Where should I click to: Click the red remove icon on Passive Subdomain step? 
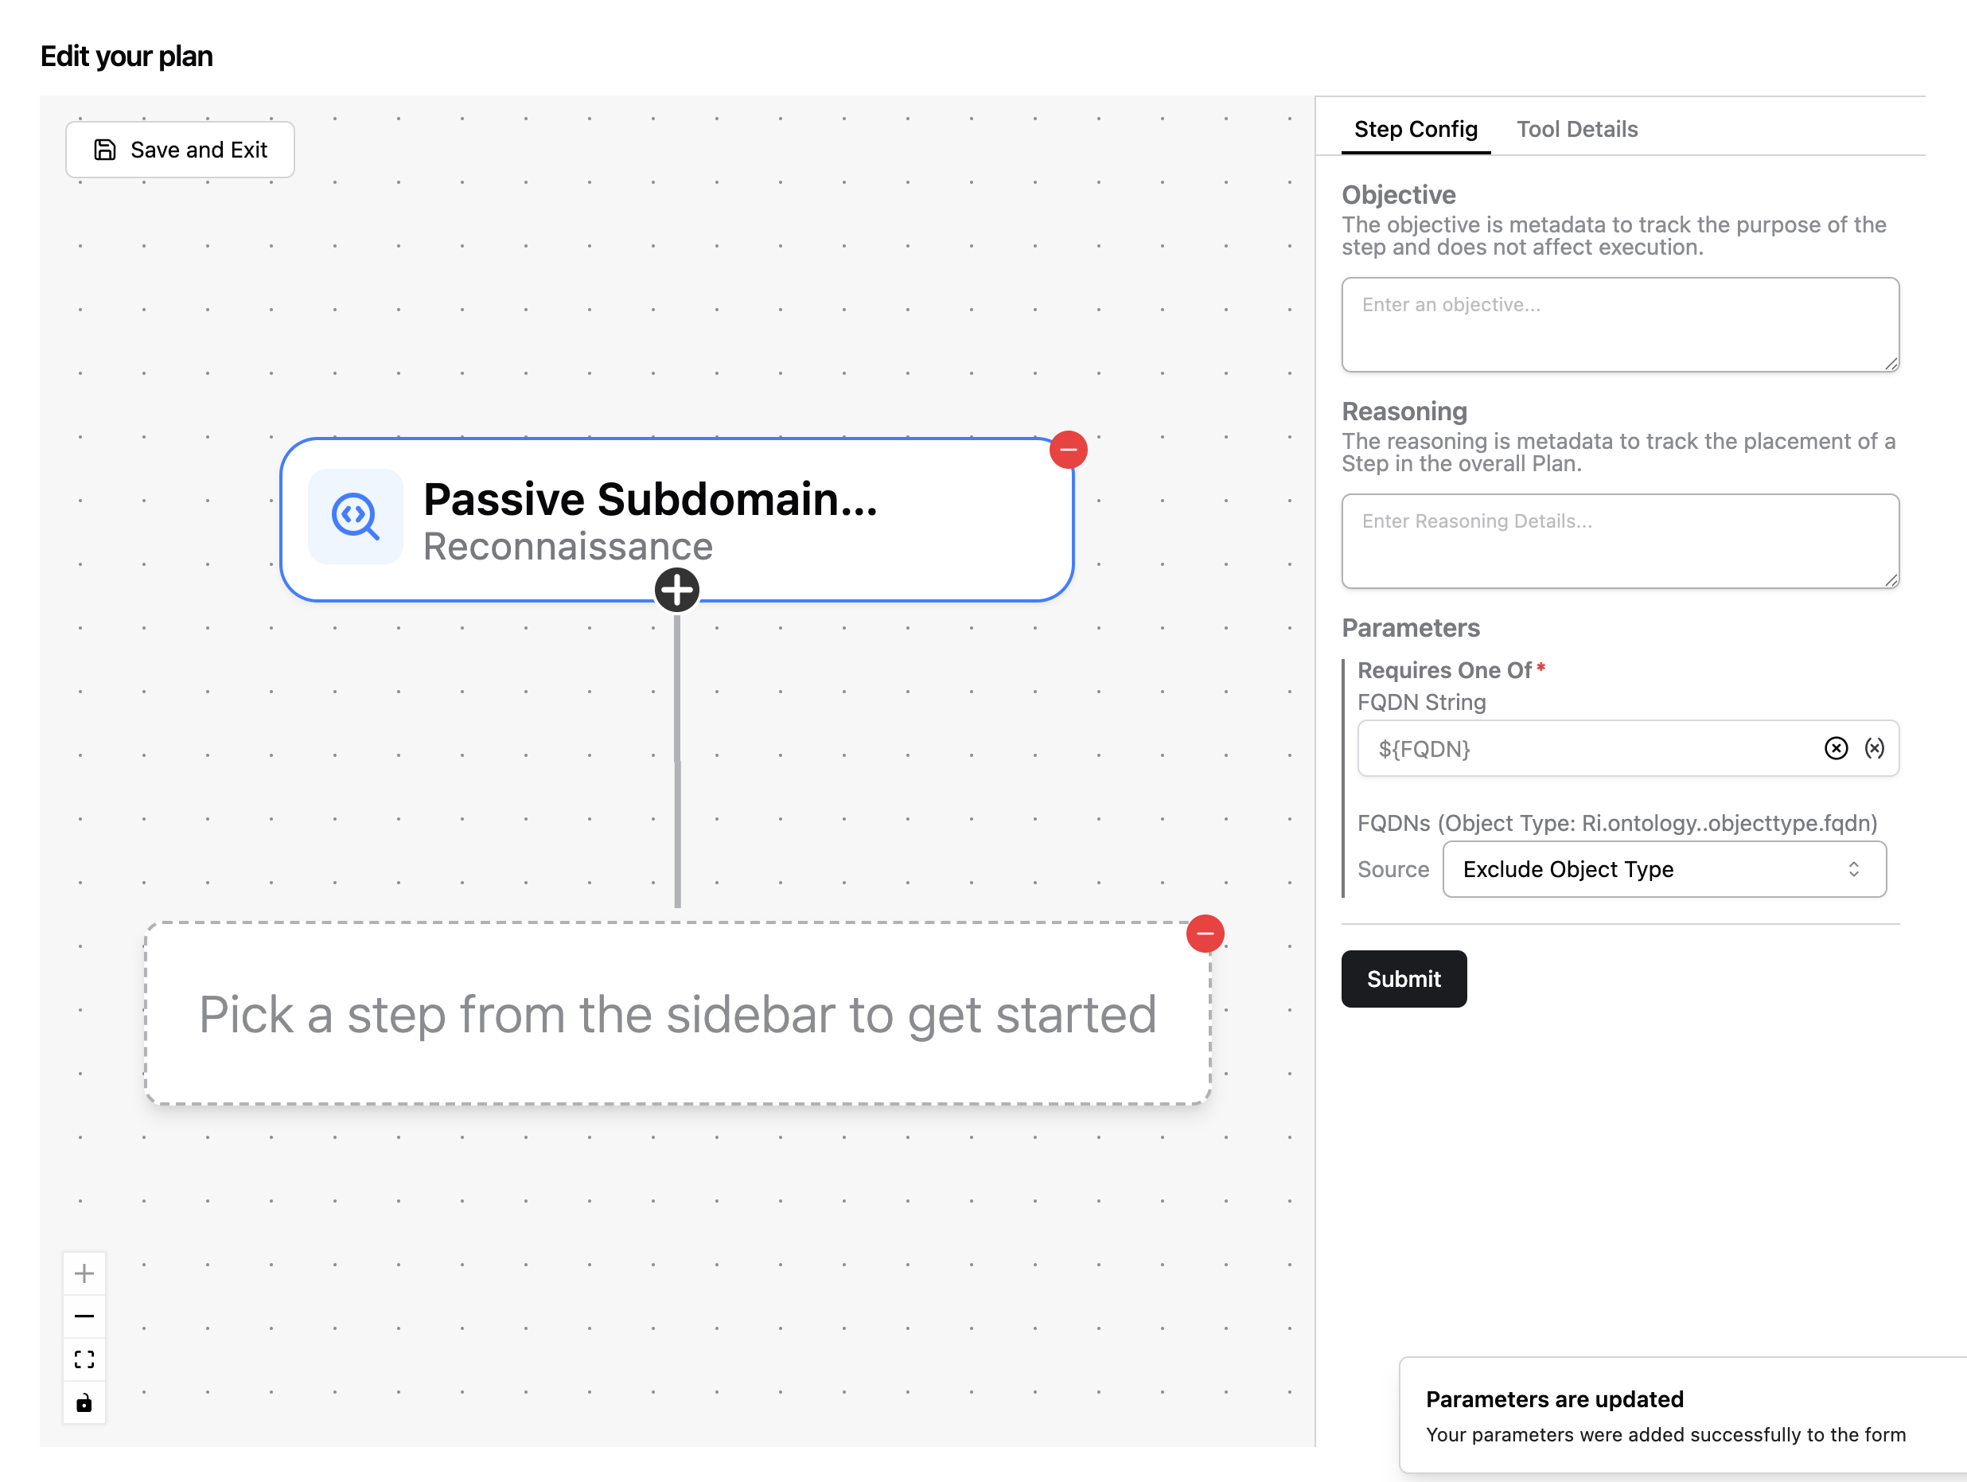coord(1068,450)
